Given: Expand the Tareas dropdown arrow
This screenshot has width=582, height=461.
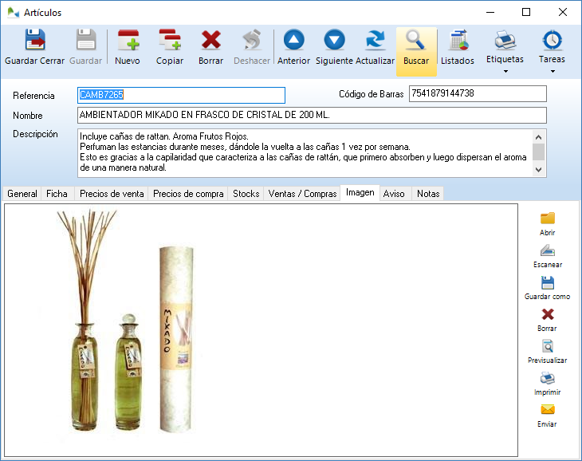Looking at the screenshot, I should pyautogui.click(x=552, y=72).
